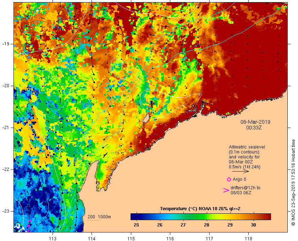Click the '200 1000m' depth label
This screenshot has height=241, width=298.
pyautogui.click(x=99, y=217)
